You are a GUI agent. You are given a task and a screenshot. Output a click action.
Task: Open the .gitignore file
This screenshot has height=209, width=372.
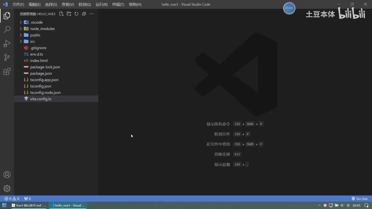(x=56, y=48)
